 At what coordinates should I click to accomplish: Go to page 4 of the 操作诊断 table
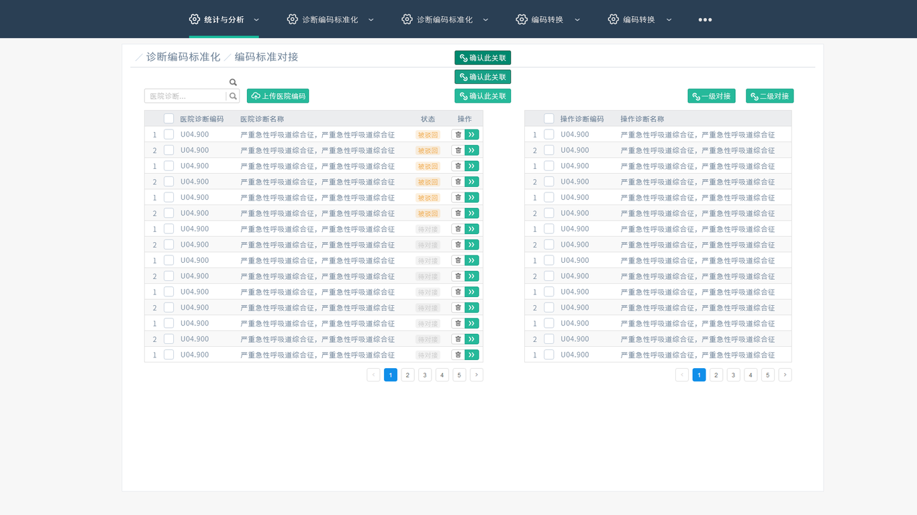(x=751, y=375)
